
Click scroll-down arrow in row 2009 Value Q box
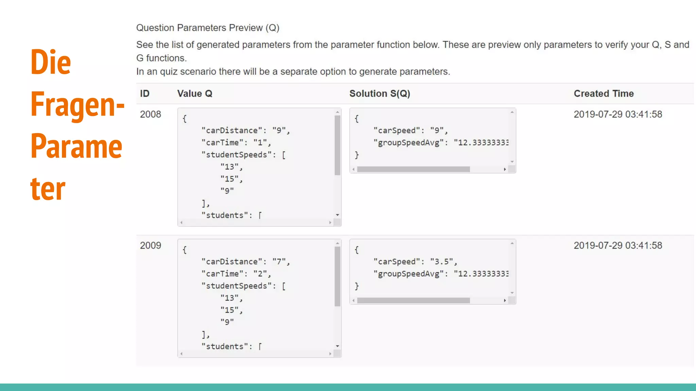point(337,346)
